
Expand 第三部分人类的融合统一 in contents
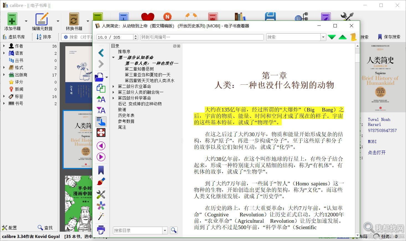point(113,92)
